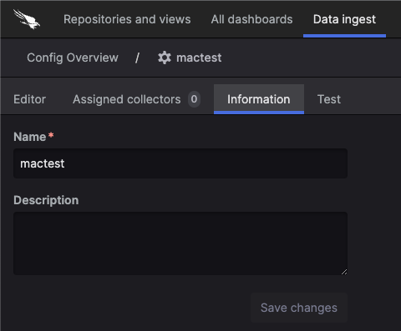Open the Assigned collectors tab
Image resolution: width=401 pixels, height=331 pixels.
(127, 99)
